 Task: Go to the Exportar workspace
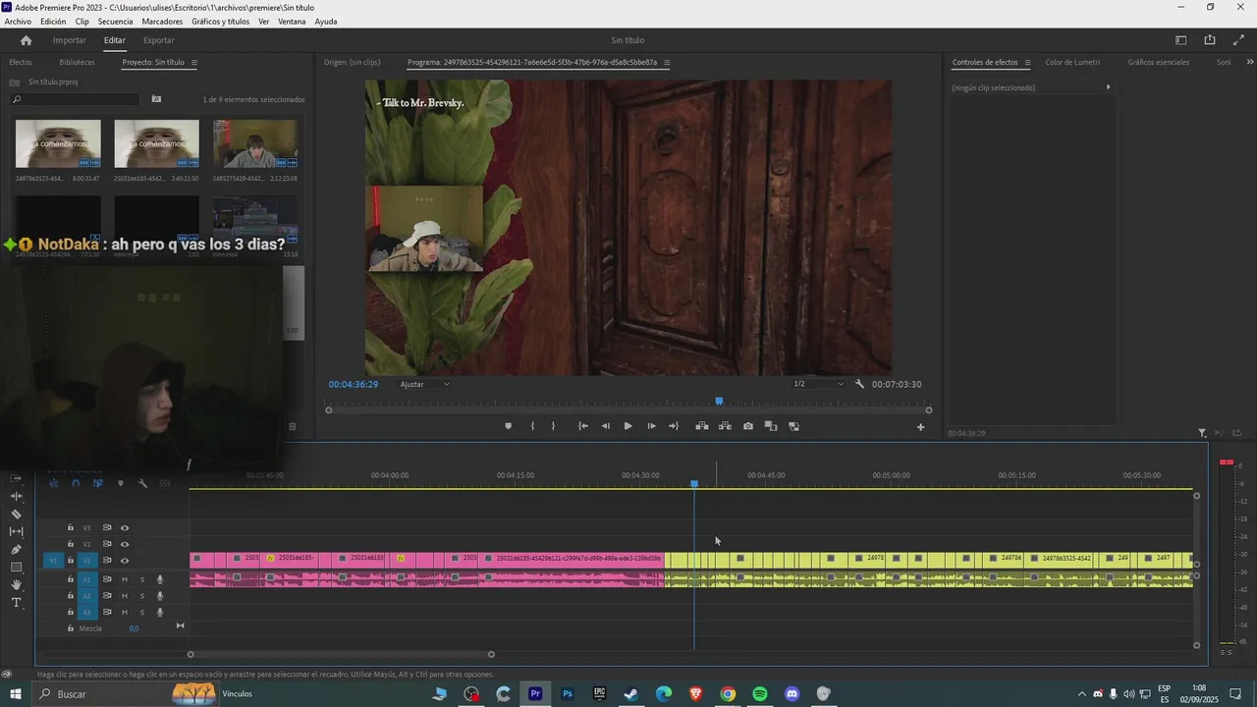pyautogui.click(x=158, y=40)
